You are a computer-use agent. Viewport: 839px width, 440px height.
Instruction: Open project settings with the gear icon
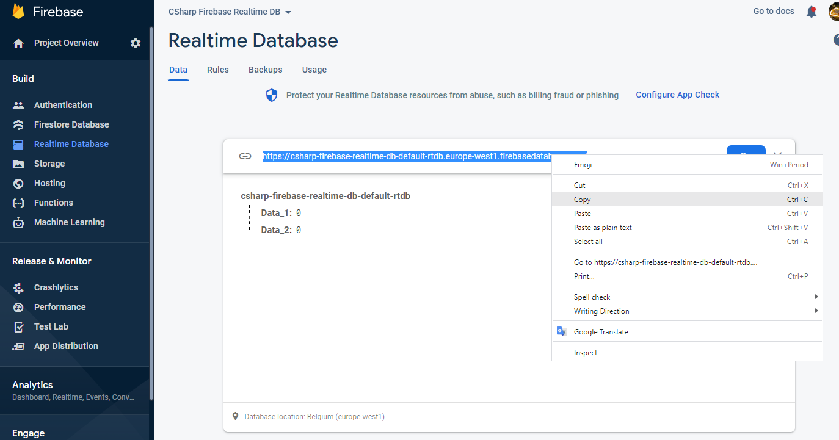(136, 43)
